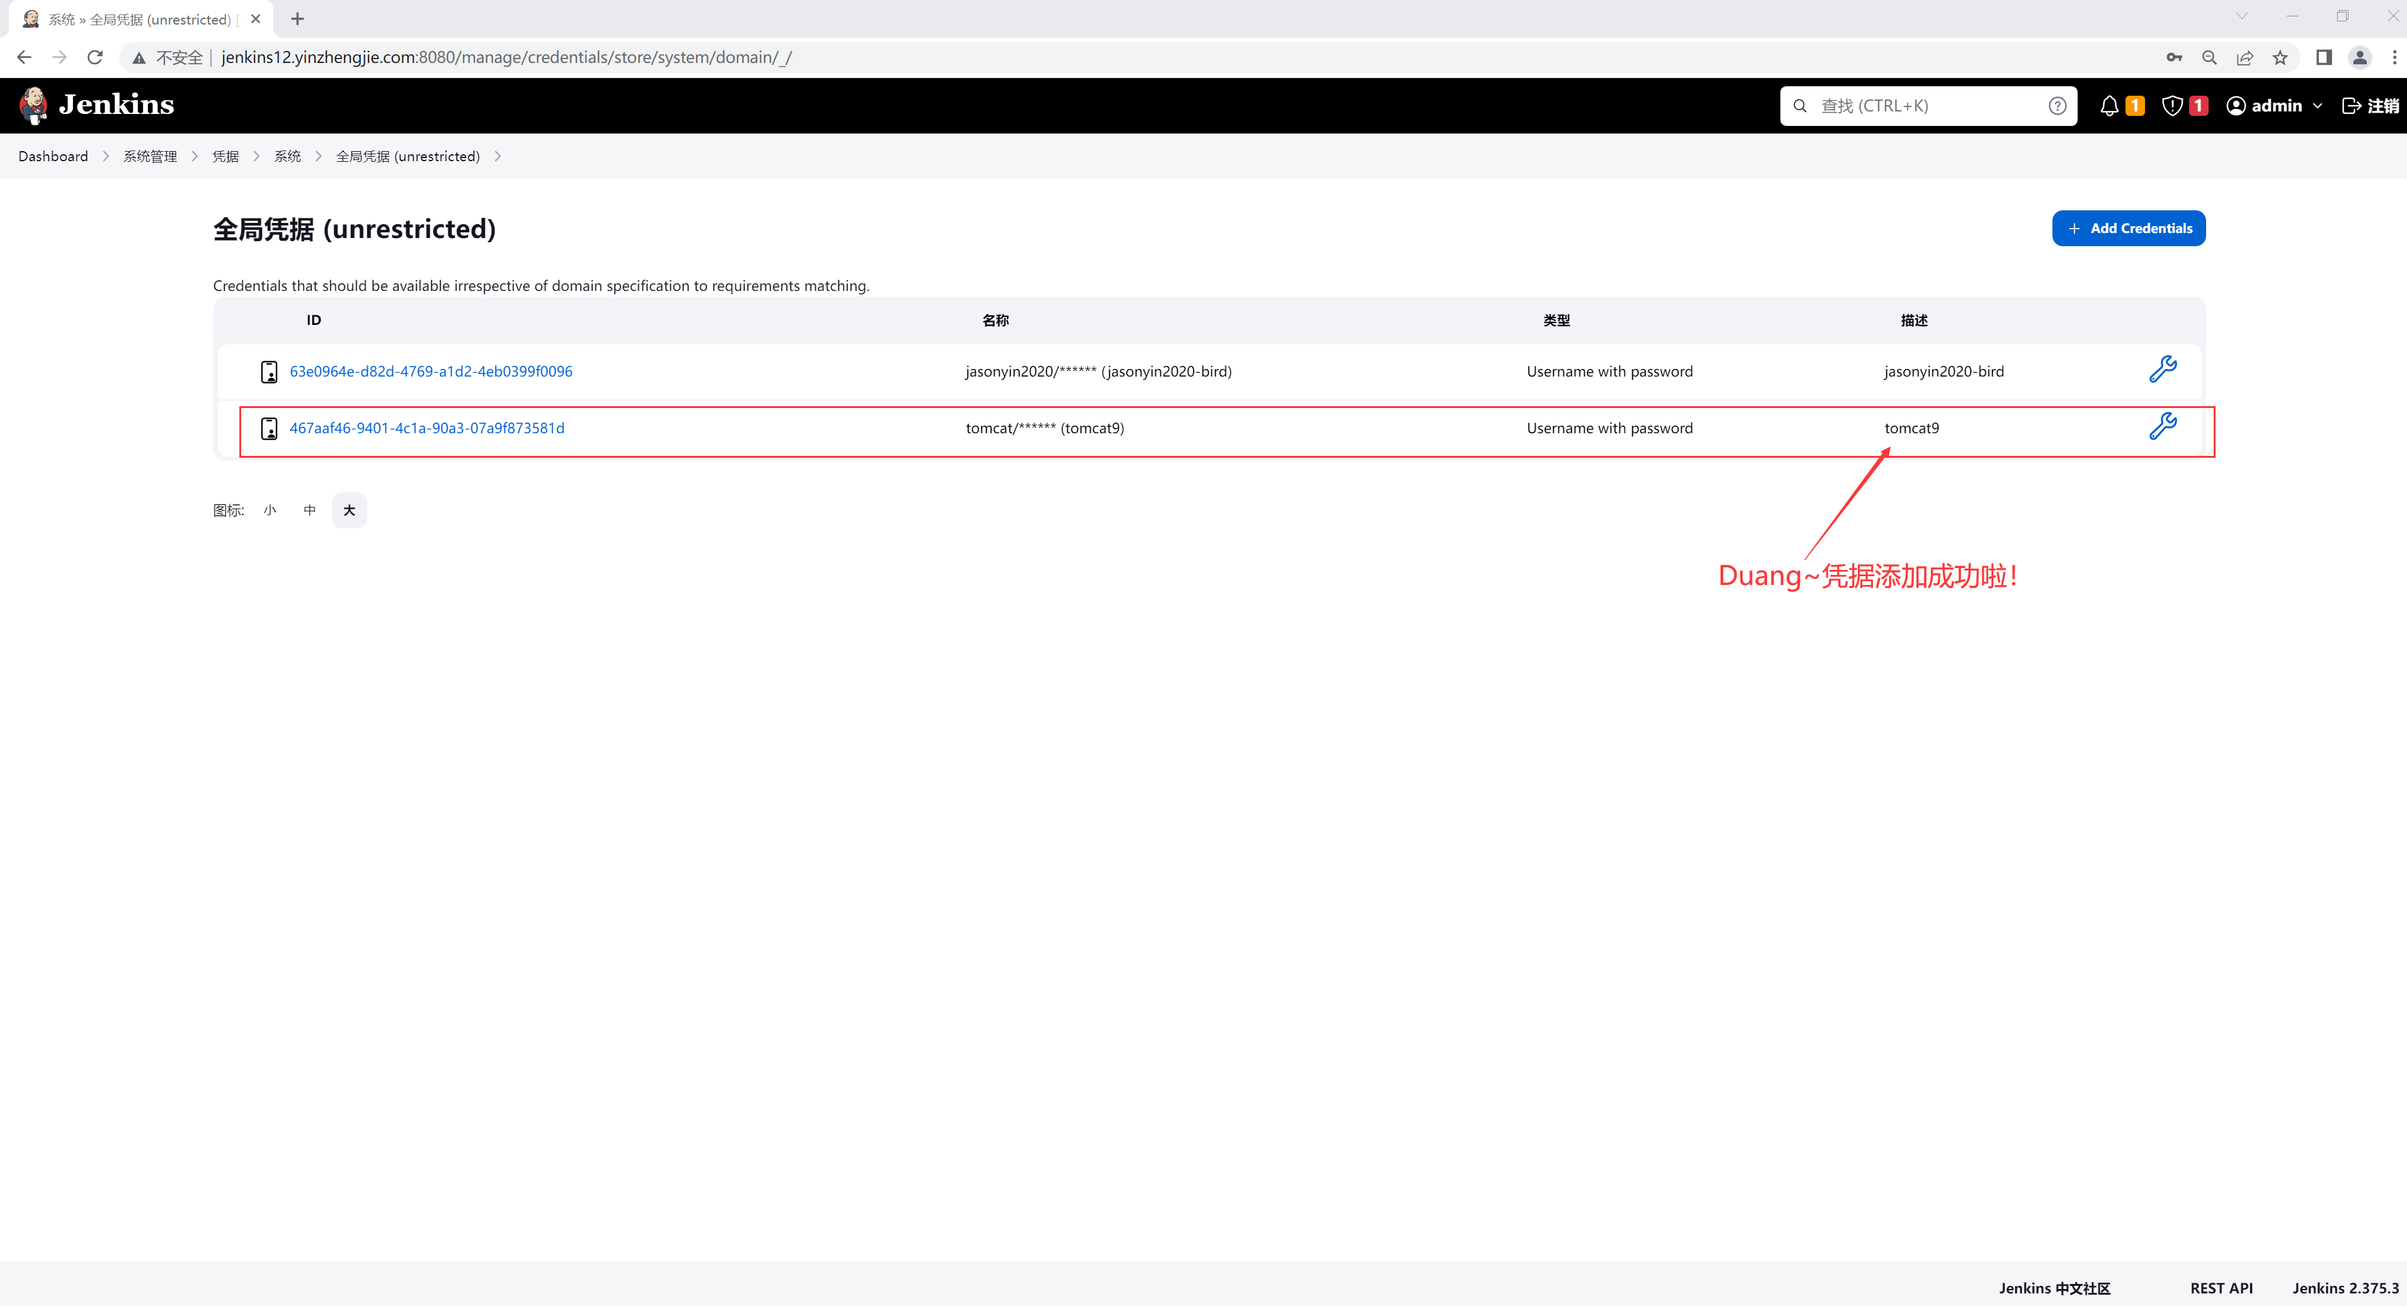Expand chevron after 全局凭据 breadcrumb
Viewport: 2407px width, 1306px height.
tap(498, 156)
